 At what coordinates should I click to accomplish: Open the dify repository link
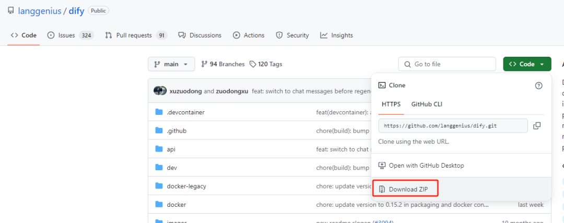tap(76, 11)
